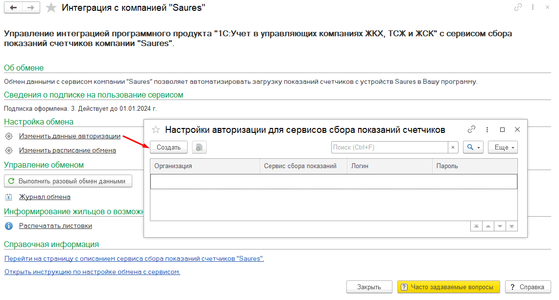Maximize the authorization settings dialog
This screenshot has height=300, width=559.
[x=502, y=129]
